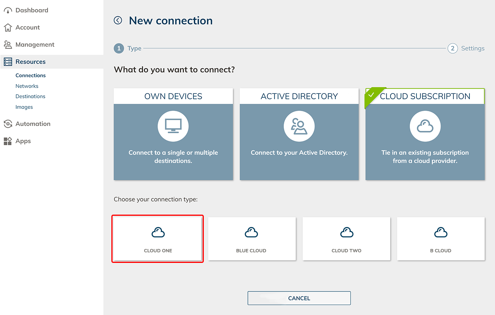Click the back arrow next to New connection
This screenshot has height=315, width=495.
(x=118, y=20)
